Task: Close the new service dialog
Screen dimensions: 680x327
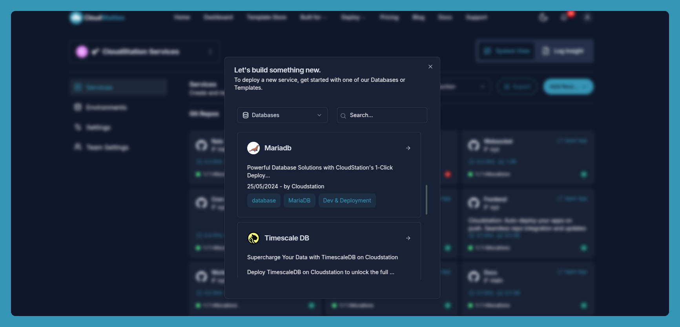Action: pos(430,67)
